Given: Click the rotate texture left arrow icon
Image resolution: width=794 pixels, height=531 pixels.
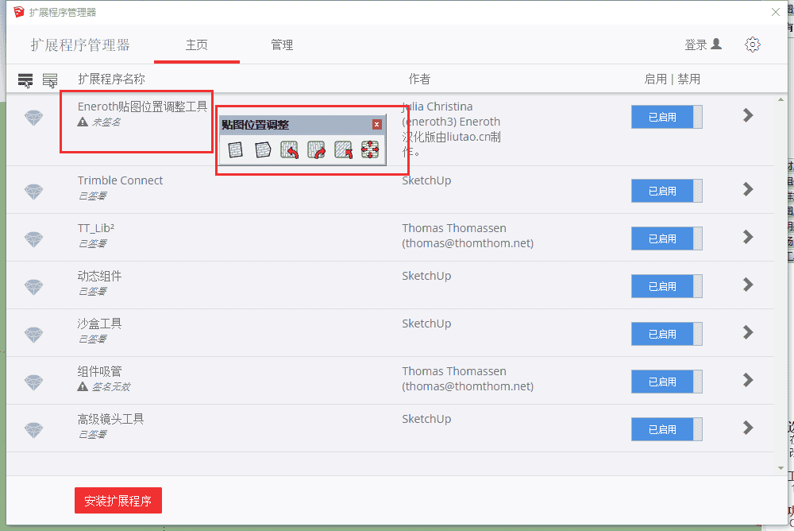Looking at the screenshot, I should click(289, 149).
